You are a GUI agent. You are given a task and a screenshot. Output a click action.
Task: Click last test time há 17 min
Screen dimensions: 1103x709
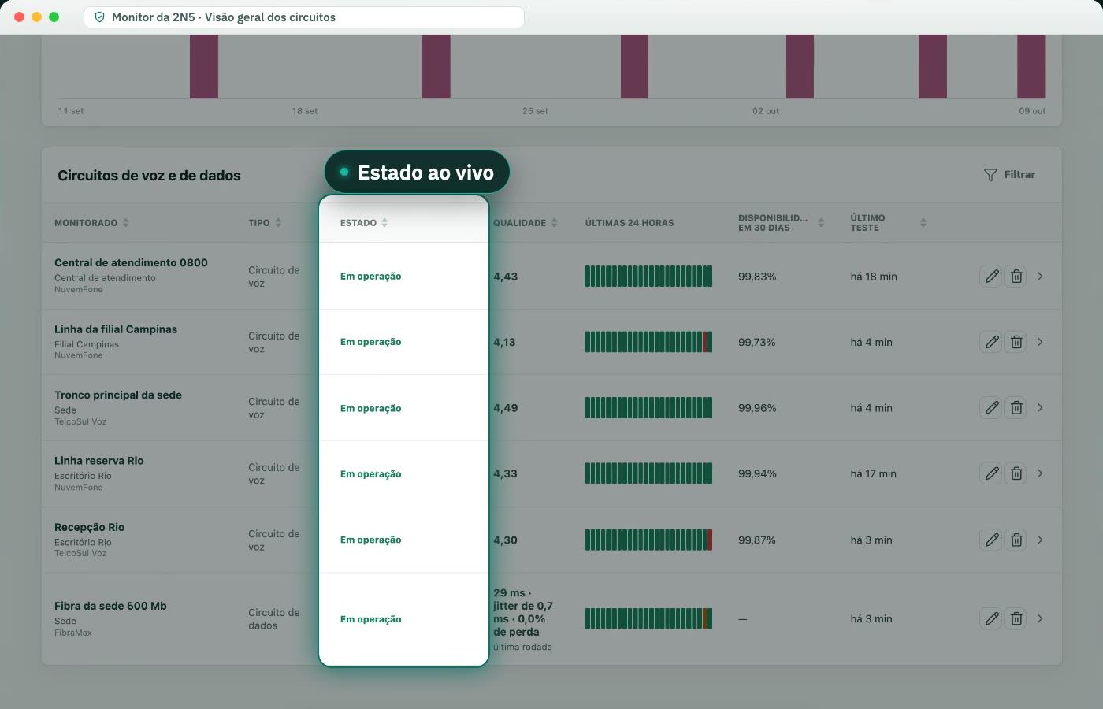click(874, 473)
